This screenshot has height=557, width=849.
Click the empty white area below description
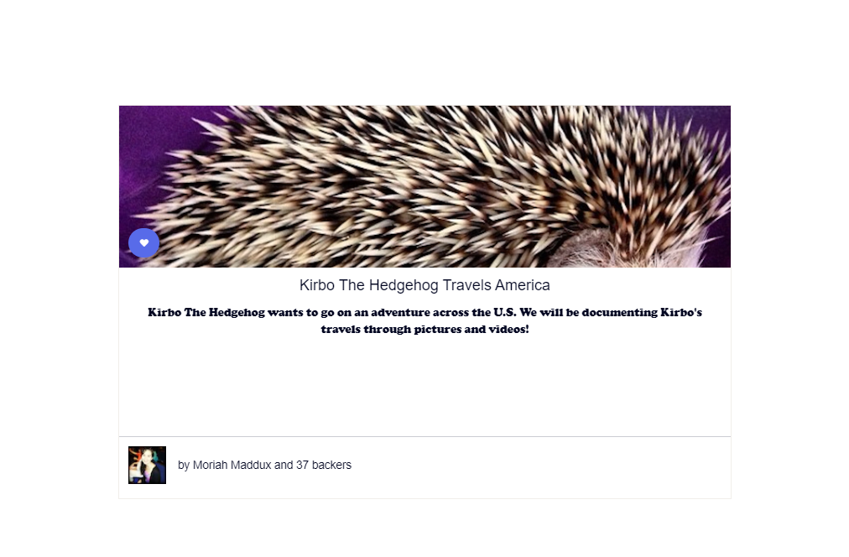(x=424, y=387)
